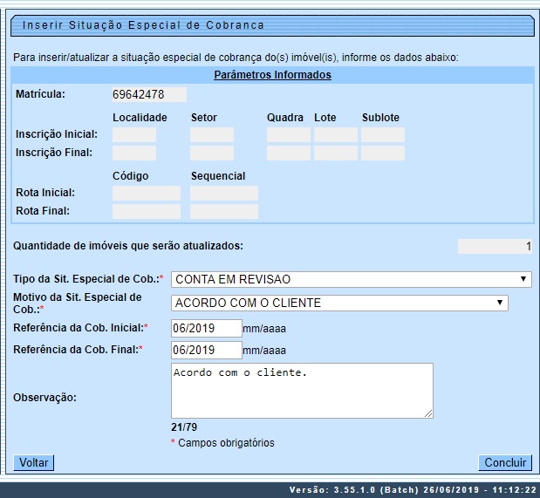Screen dimensions: 540x498
Task: Click the Rota Inicial Sequencial field
Action: (224, 193)
